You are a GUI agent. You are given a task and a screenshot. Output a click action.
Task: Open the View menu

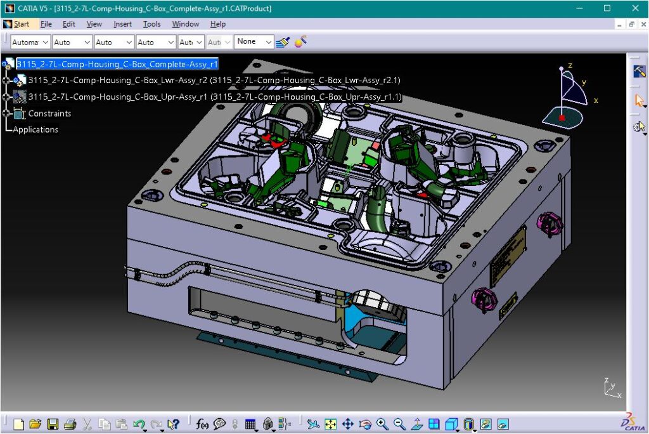[94, 24]
